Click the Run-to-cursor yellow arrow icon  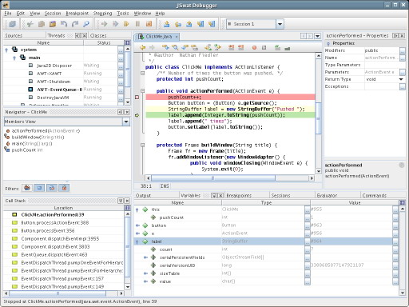point(126,24)
